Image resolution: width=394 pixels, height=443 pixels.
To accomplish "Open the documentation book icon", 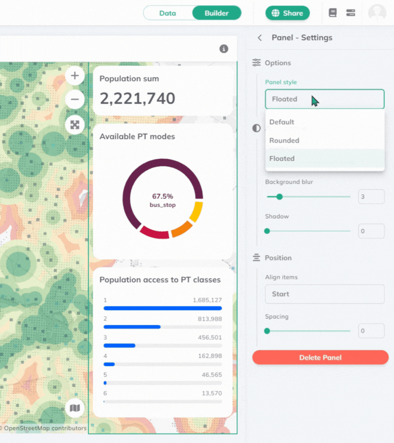I will 332,13.
